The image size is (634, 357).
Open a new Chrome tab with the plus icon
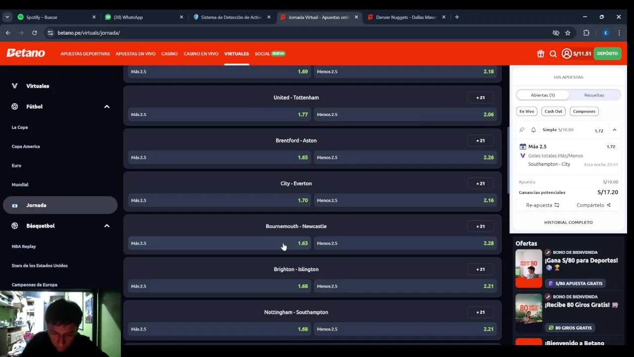tap(457, 17)
